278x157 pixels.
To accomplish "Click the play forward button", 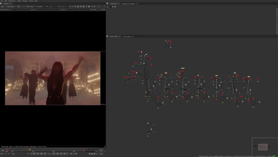I will [54, 154].
